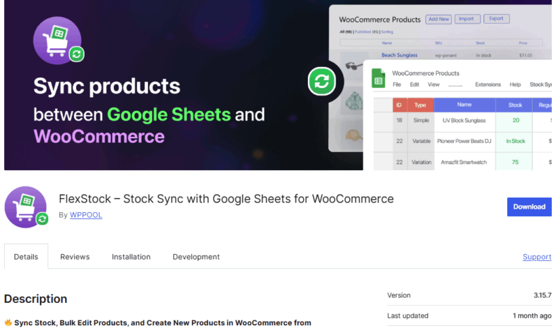The height and width of the screenshot is (328, 556).
Task: Click the blue Name column header
Action: [x=464, y=105]
